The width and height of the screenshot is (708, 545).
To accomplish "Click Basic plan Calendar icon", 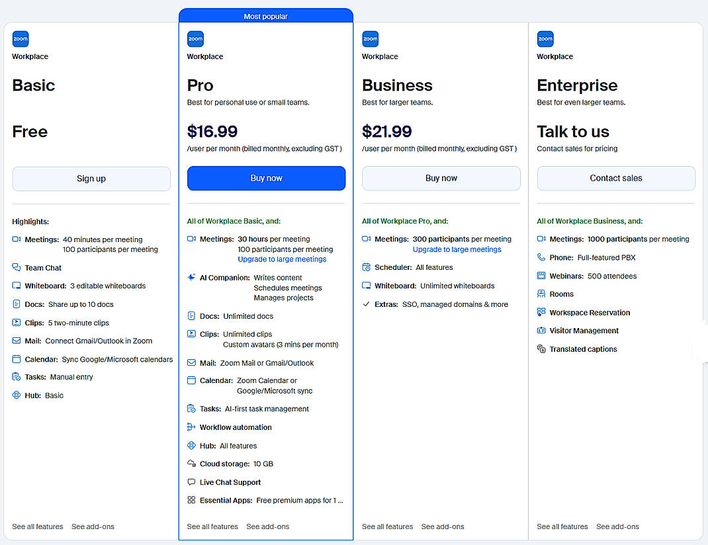I will 17,359.
